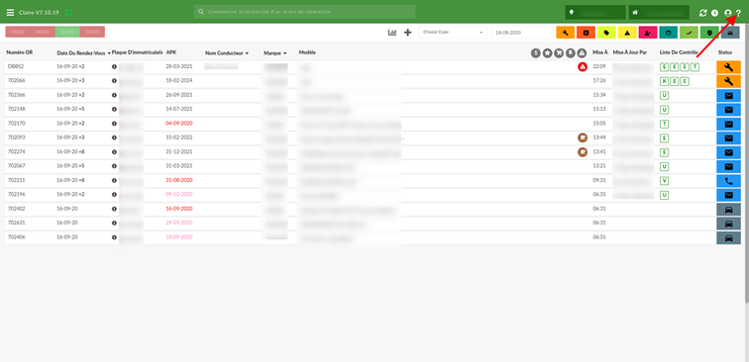The width and height of the screenshot is (749, 362).
Task: Toggle the grey car status filter
Action: (x=730, y=33)
